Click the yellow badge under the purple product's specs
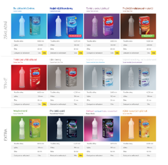168x165 pixels. coord(117,53)
